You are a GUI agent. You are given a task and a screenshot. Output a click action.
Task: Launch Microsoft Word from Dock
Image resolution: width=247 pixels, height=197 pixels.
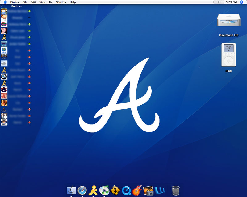pyautogui.click(x=159, y=190)
